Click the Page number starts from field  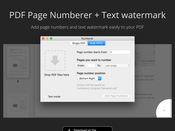pyautogui.click(x=120, y=52)
